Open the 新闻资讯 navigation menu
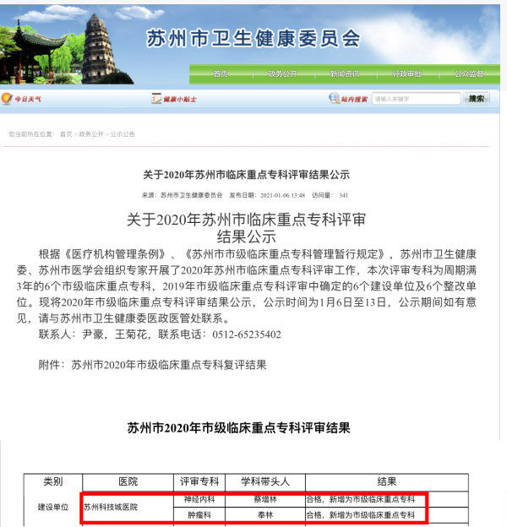The width and height of the screenshot is (507, 527). 345,73
